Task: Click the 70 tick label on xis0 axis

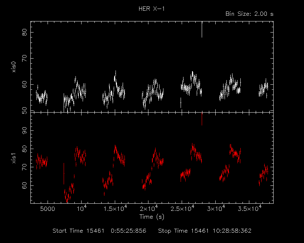Action: (x=24, y=58)
